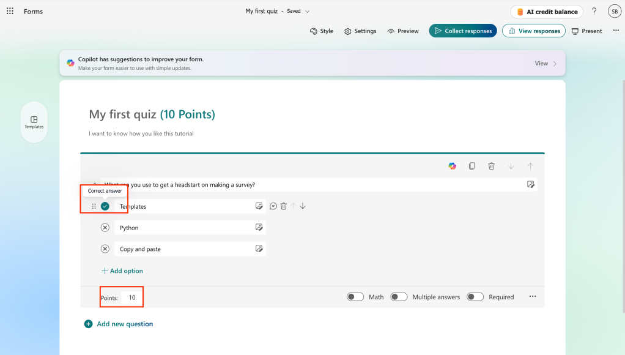Viewport: 625px width, 355px height.
Task: Switch to Preview mode
Action: (403, 31)
